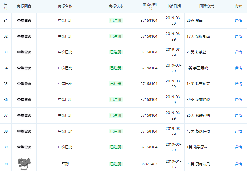Screen dimensions: 247x171
Task: Click 详情 in 39类 运输贮藏 row
Action: (x=238, y=100)
